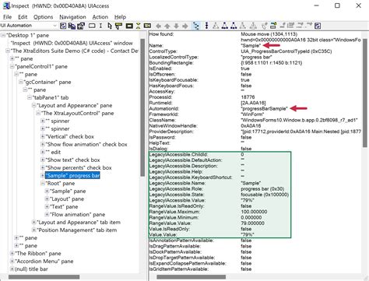The width and height of the screenshot is (369, 281).
Task: Expand the "Vertical" check box node
Action: 43,136
